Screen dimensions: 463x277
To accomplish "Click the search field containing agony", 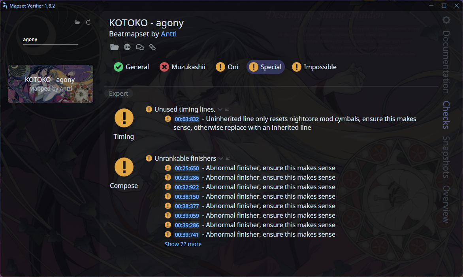I will (51, 40).
